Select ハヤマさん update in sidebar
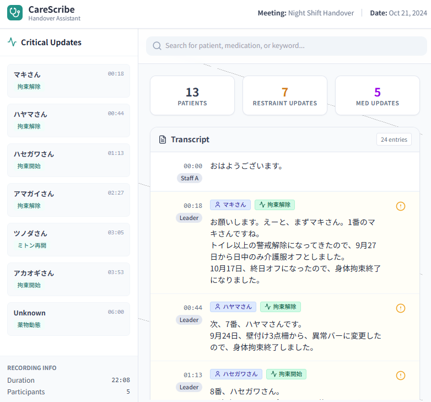431x402 pixels. click(68, 120)
